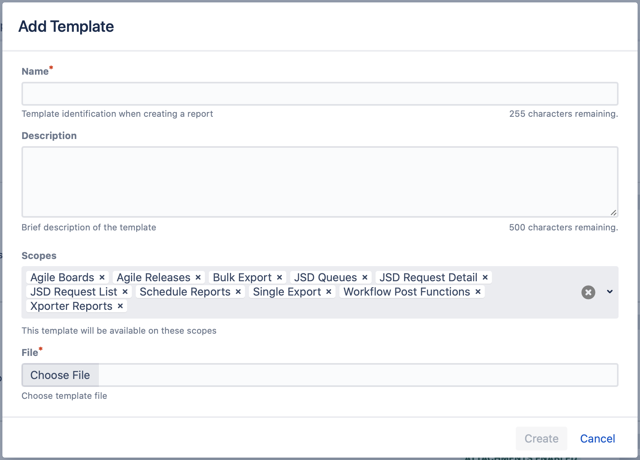Remove the Agile Releases scope tag
The height and width of the screenshot is (460, 640).
[198, 277]
